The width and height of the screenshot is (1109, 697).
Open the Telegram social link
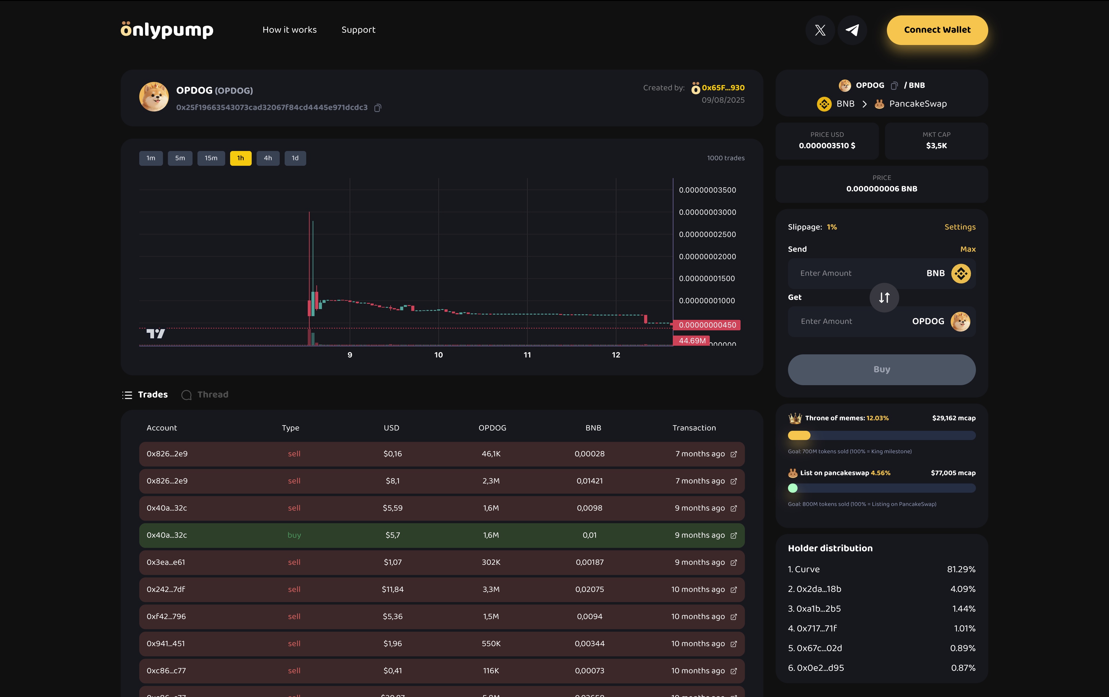[852, 30]
